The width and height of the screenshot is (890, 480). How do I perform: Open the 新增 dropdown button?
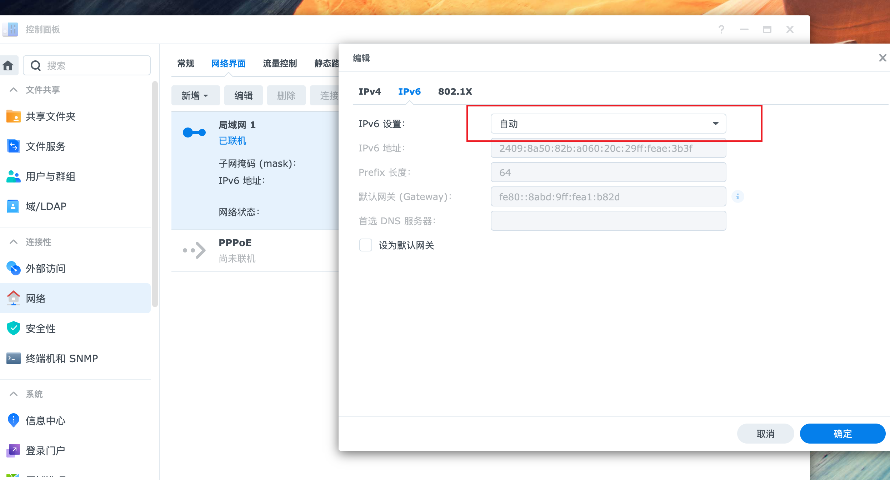(195, 95)
